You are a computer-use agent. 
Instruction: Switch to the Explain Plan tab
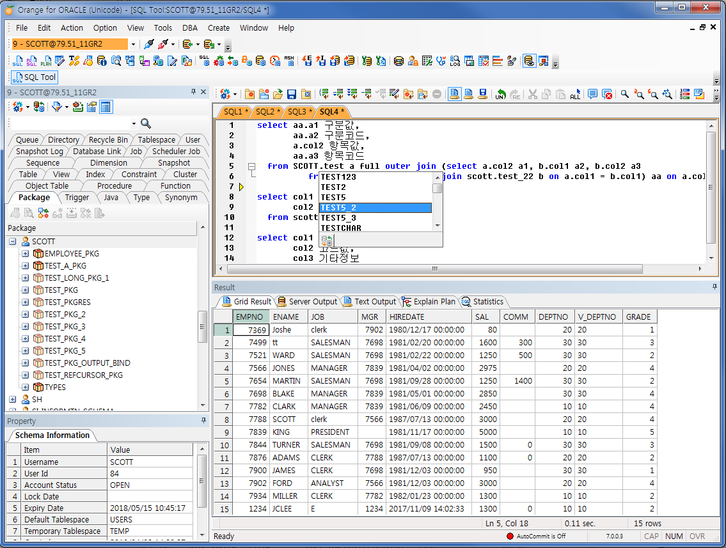[x=429, y=301]
